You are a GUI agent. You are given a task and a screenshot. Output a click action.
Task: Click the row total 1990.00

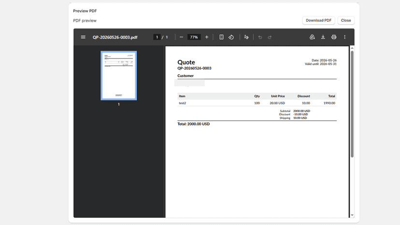pos(329,103)
